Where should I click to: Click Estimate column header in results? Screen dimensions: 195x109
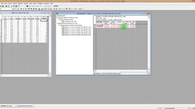point(99,22)
